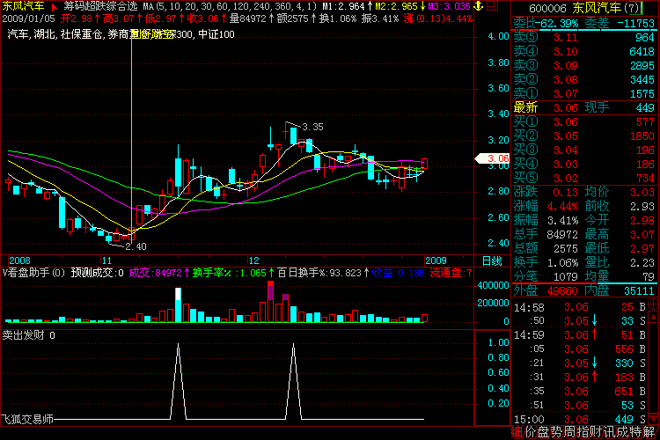This screenshot has height=440, width=660.
Task: Switch to the 盘 tab
Action: coord(544,432)
